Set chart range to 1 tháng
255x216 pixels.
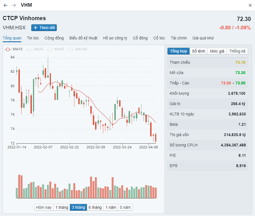(62, 207)
